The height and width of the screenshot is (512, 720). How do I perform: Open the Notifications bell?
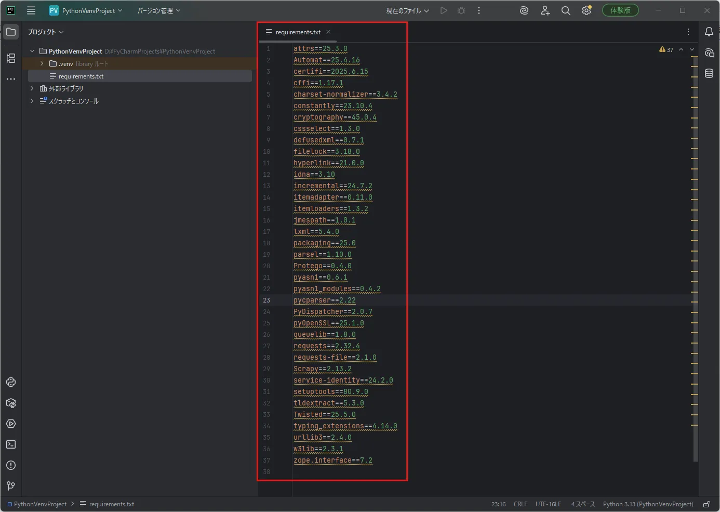tap(709, 32)
